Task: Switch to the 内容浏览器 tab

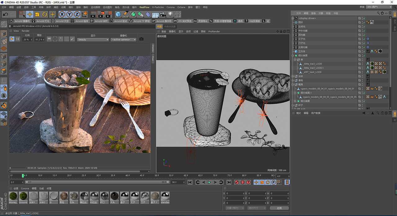Action: pyautogui.click(x=170, y=27)
